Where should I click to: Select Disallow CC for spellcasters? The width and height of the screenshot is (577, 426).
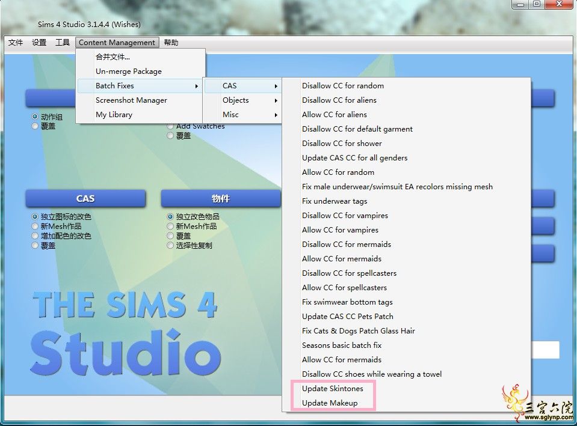pyautogui.click(x=407, y=273)
